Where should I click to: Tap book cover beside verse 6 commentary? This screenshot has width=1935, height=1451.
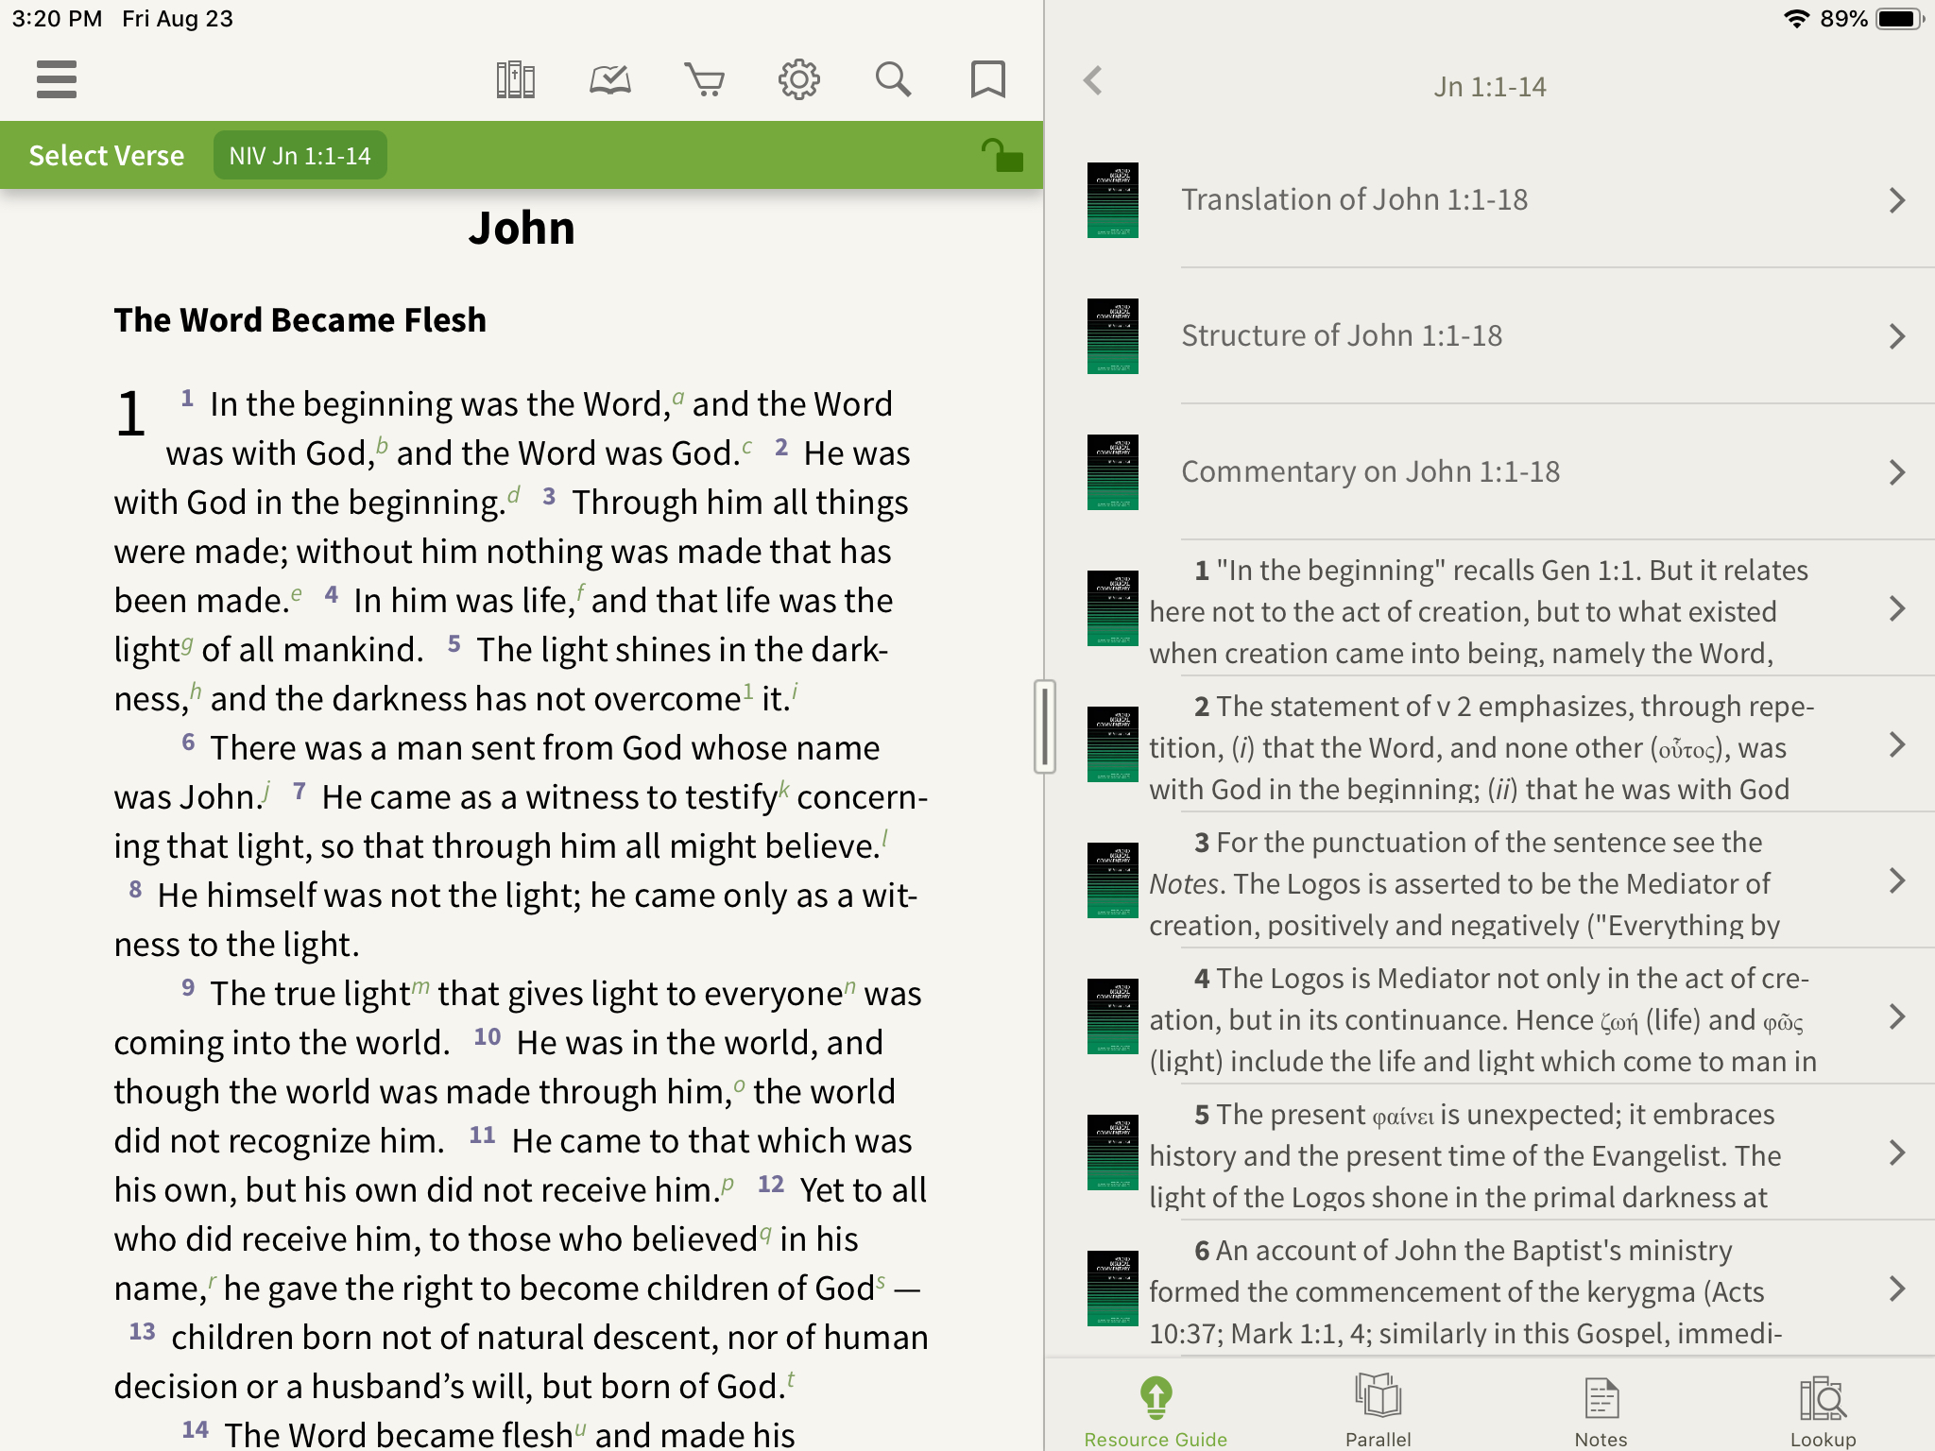point(1113,1289)
